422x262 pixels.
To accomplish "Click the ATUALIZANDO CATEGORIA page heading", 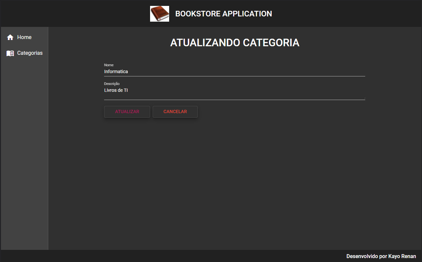I will tap(234, 43).
